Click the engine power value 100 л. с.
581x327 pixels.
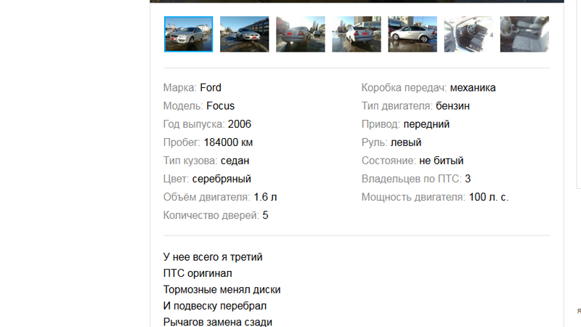click(488, 197)
